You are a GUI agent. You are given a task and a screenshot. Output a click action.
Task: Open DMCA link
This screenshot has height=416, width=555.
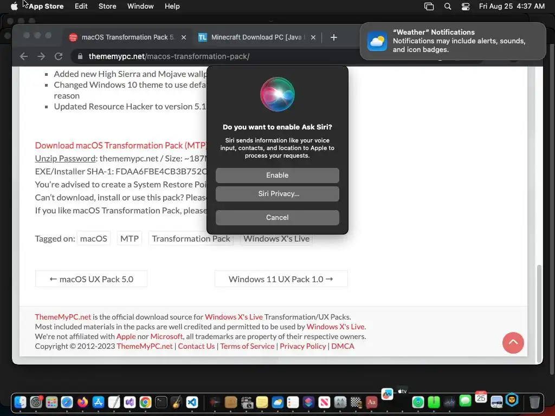[x=343, y=346]
